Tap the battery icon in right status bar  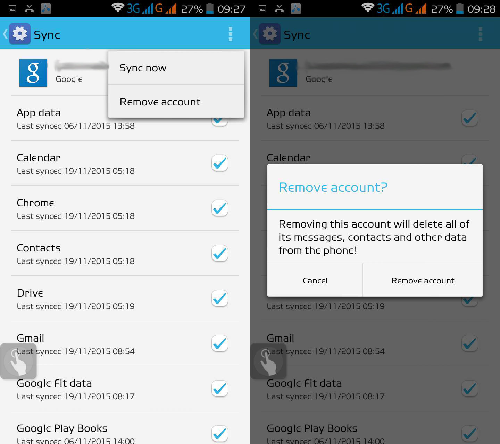[x=460, y=8]
